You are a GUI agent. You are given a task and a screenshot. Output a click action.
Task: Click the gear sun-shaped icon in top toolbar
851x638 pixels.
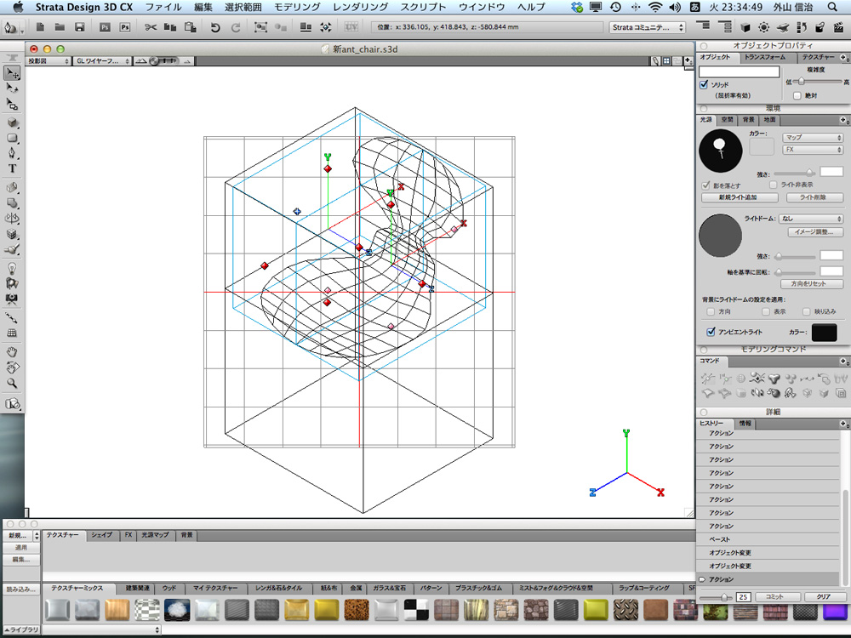coord(764,27)
